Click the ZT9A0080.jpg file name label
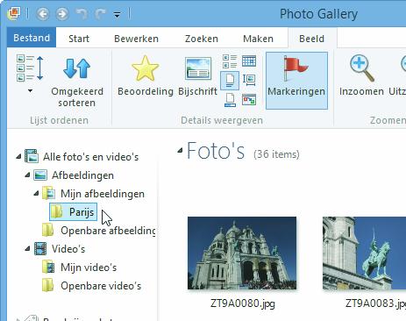Image resolution: width=406 pixels, height=321 pixels. click(x=243, y=303)
